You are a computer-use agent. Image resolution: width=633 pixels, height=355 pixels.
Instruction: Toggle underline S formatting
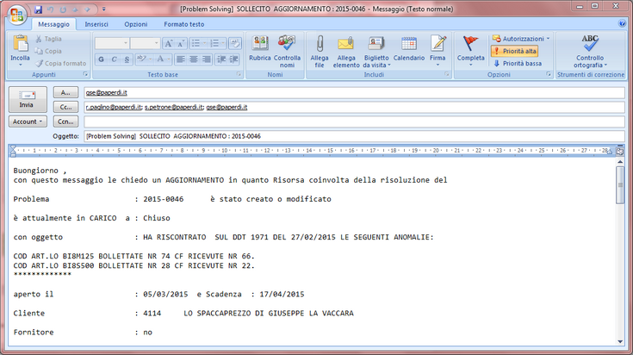pyautogui.click(x=127, y=59)
